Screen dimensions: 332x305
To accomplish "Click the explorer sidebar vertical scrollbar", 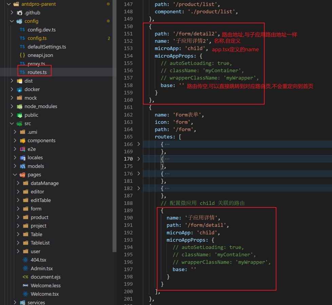I will 114,126.
